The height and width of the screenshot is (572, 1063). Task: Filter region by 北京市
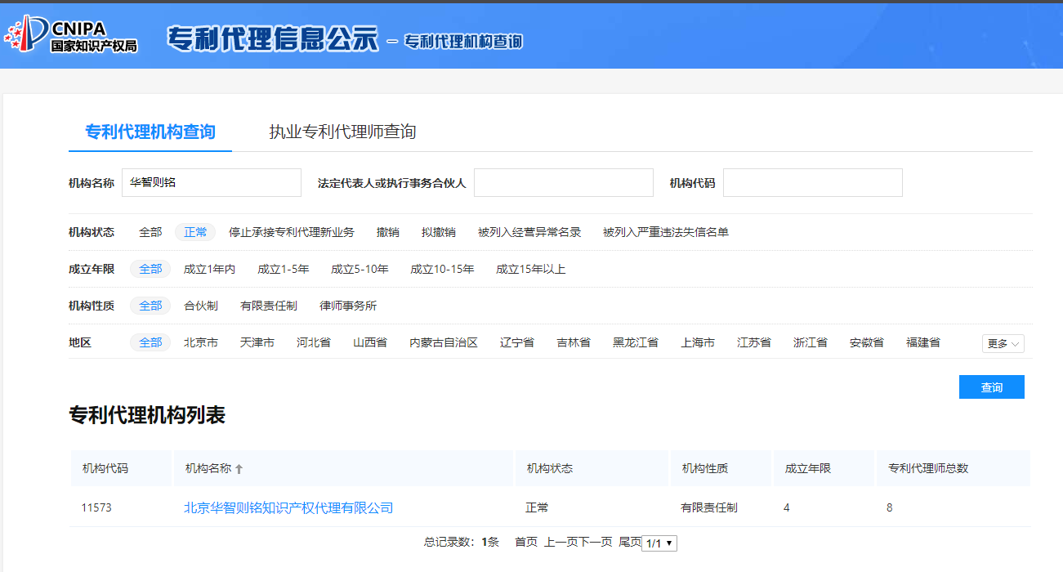click(201, 342)
